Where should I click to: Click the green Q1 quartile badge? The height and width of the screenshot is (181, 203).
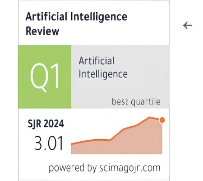45,77
